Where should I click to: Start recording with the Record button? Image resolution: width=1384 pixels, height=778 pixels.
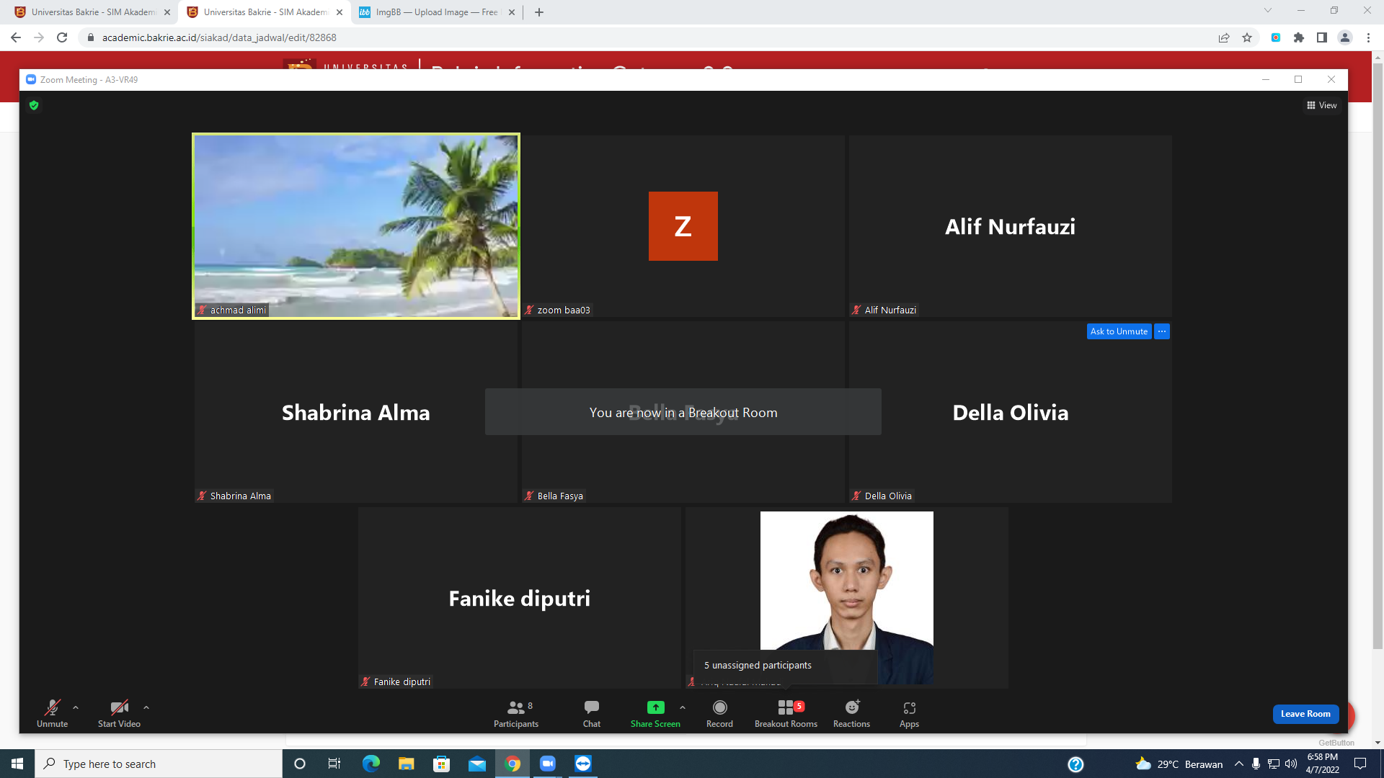pos(719,713)
